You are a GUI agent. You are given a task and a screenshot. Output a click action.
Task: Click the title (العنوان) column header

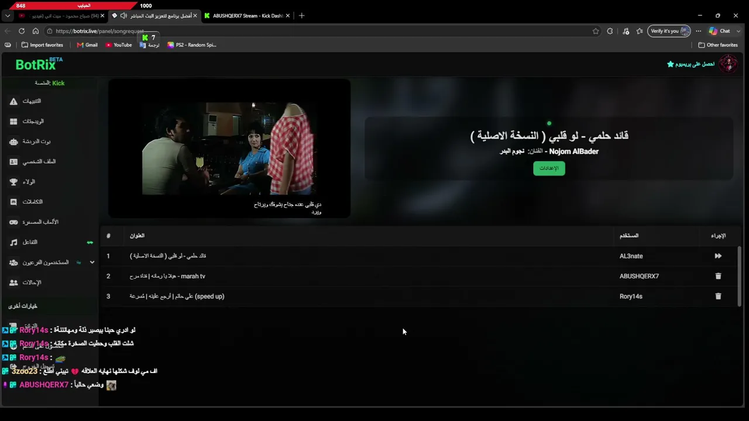point(137,236)
